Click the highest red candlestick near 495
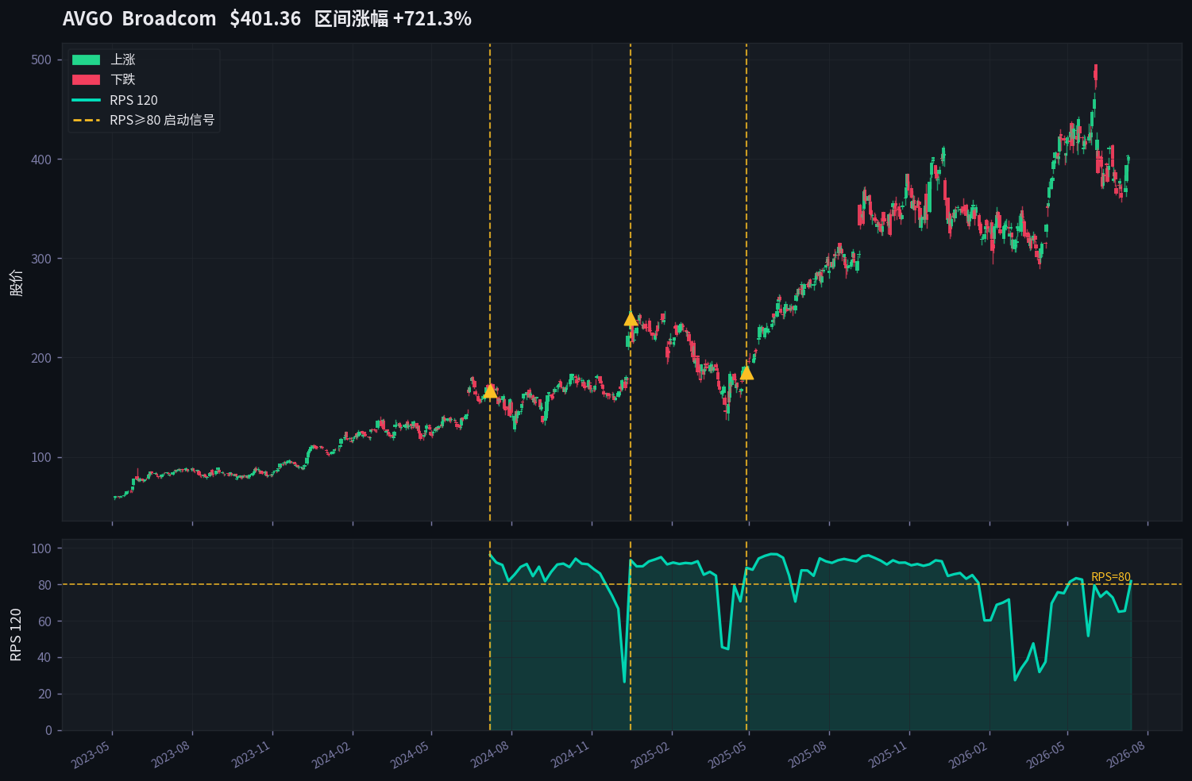 [1096, 76]
